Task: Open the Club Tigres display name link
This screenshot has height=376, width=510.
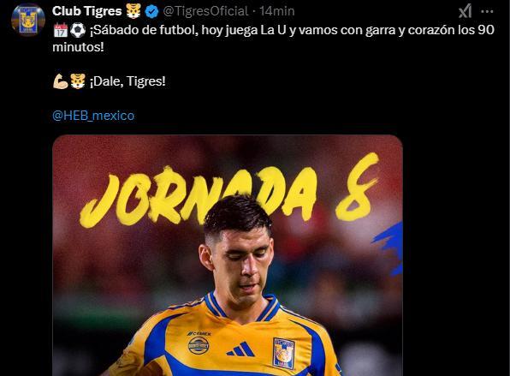Action: point(86,11)
